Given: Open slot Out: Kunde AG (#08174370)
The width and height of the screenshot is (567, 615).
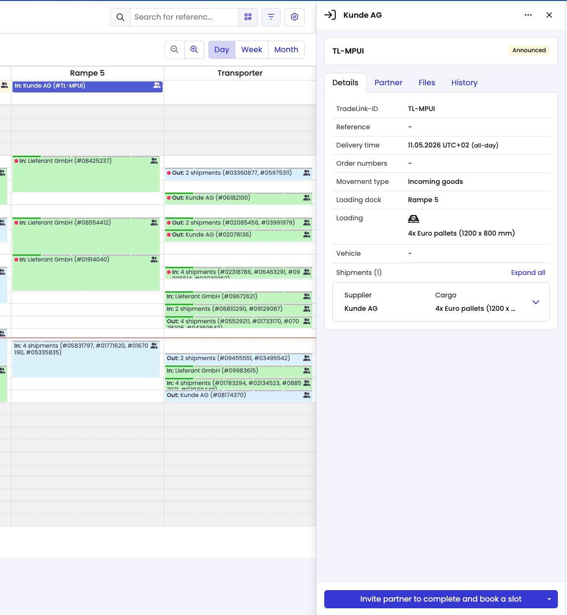Looking at the screenshot, I should tap(239, 396).
